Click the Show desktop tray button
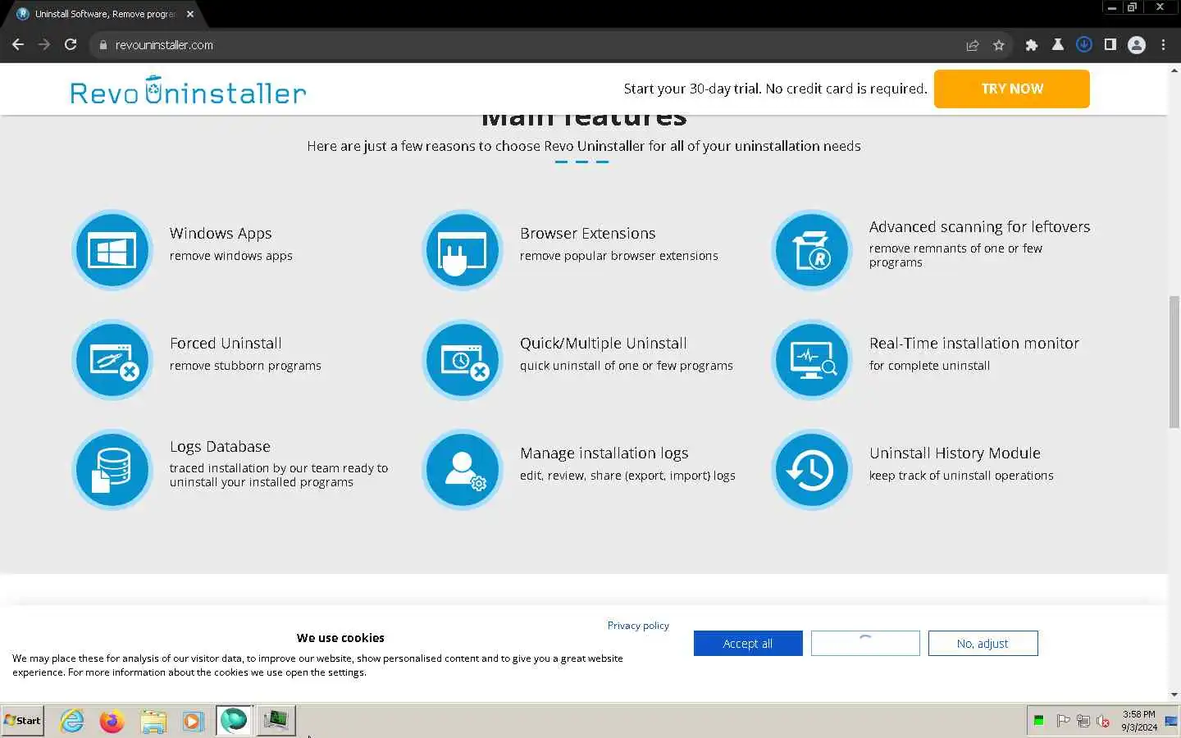 (x=1171, y=721)
